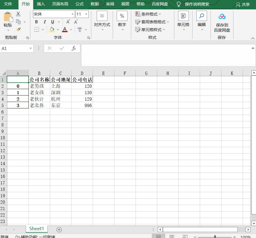
Task: Add a new sheet with plus icon
Action: click(x=59, y=230)
